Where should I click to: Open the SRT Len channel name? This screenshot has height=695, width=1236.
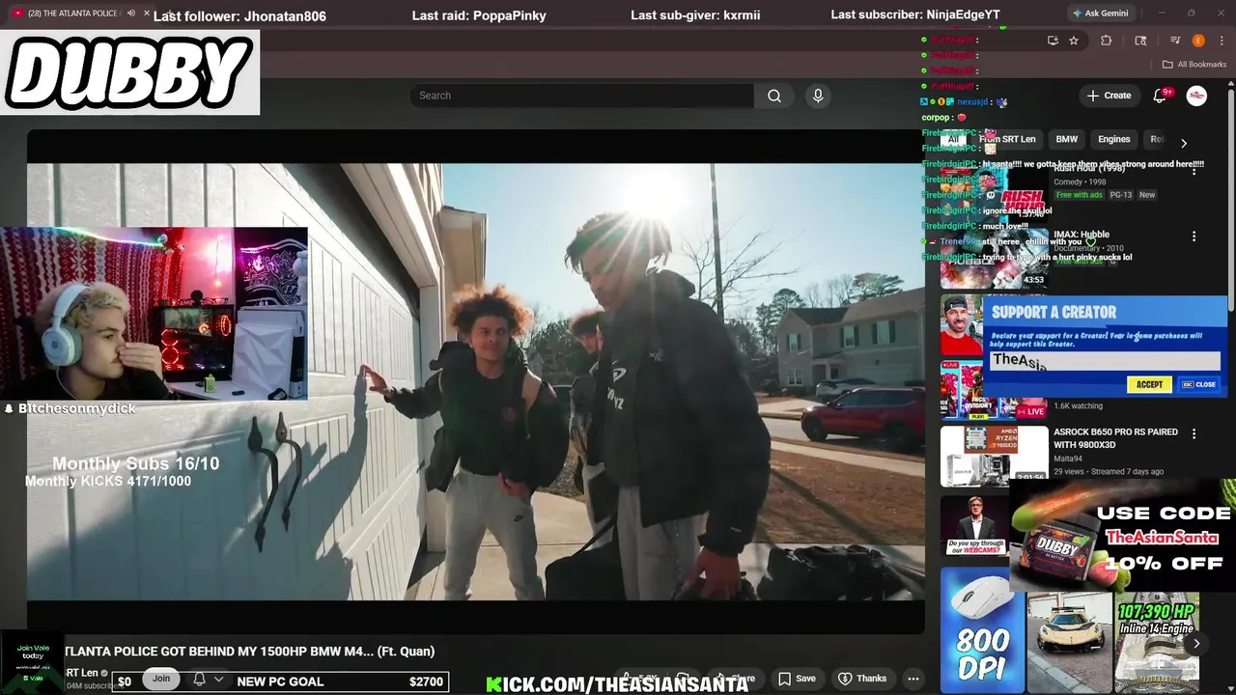(81, 673)
